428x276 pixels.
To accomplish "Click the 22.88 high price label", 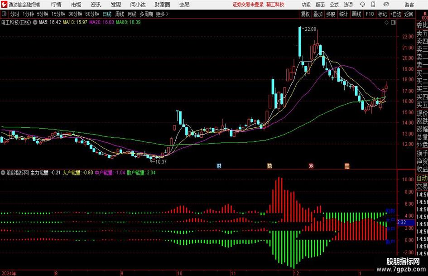I will pyautogui.click(x=310, y=29).
